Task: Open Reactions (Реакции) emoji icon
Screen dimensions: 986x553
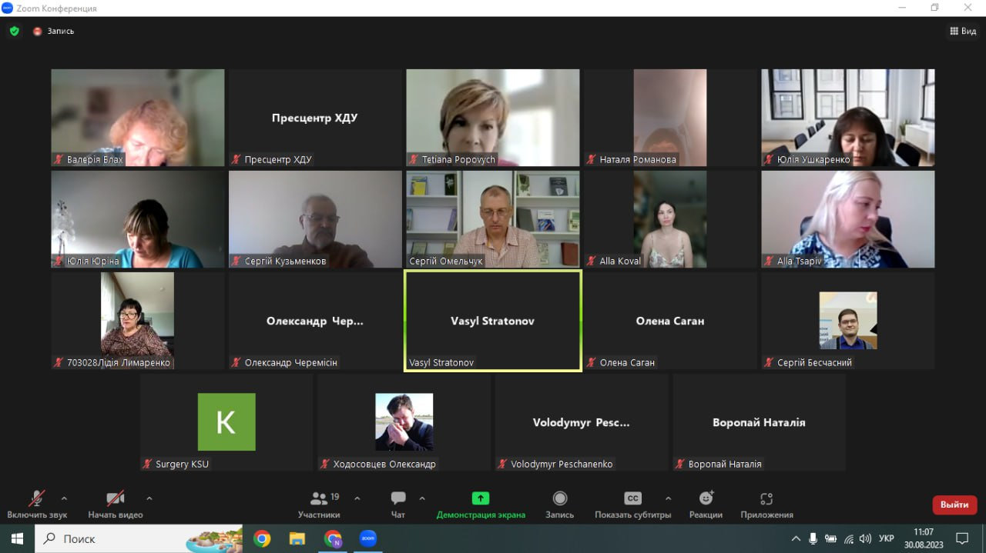Action: [706, 498]
